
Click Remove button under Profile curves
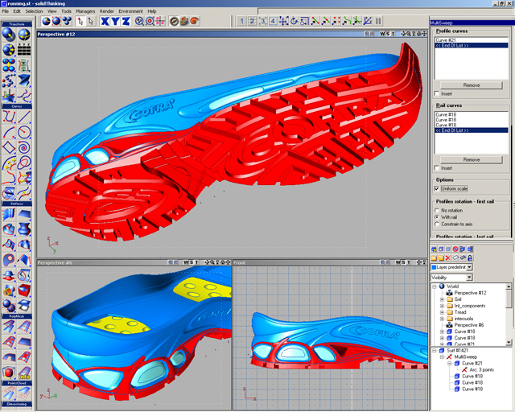click(x=472, y=85)
